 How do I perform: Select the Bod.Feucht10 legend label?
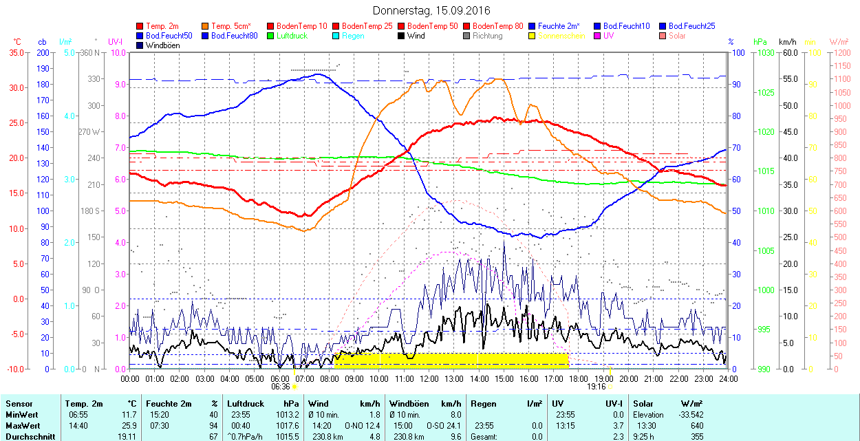[626, 26]
